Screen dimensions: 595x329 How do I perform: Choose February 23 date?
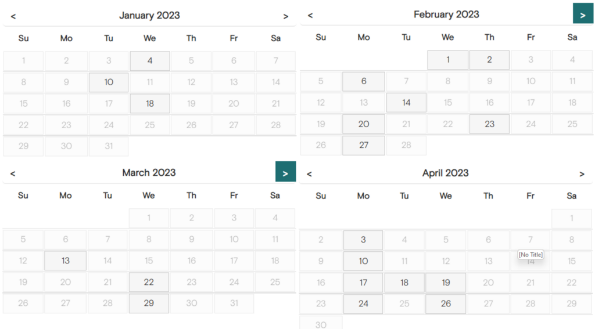[489, 124]
